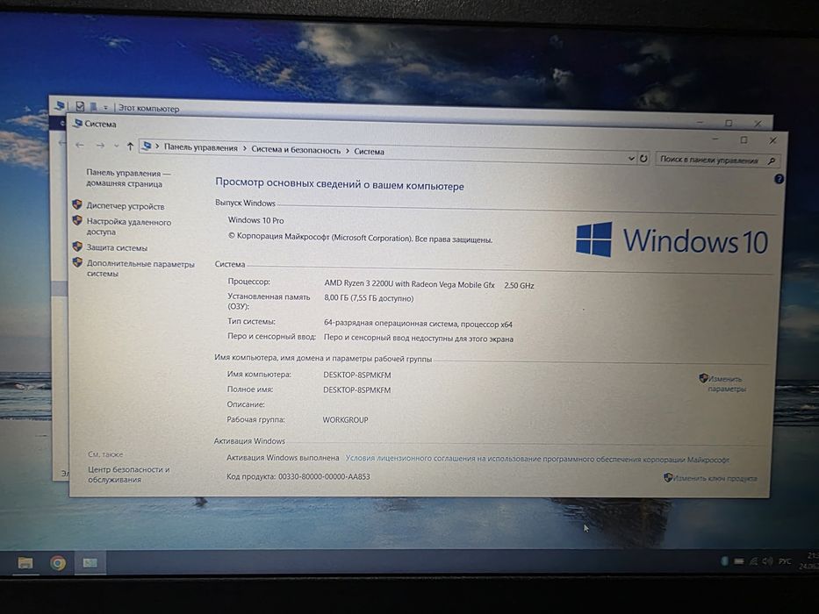Click the Система breadcrumb item
This screenshot has height=614, width=819.
point(369,152)
